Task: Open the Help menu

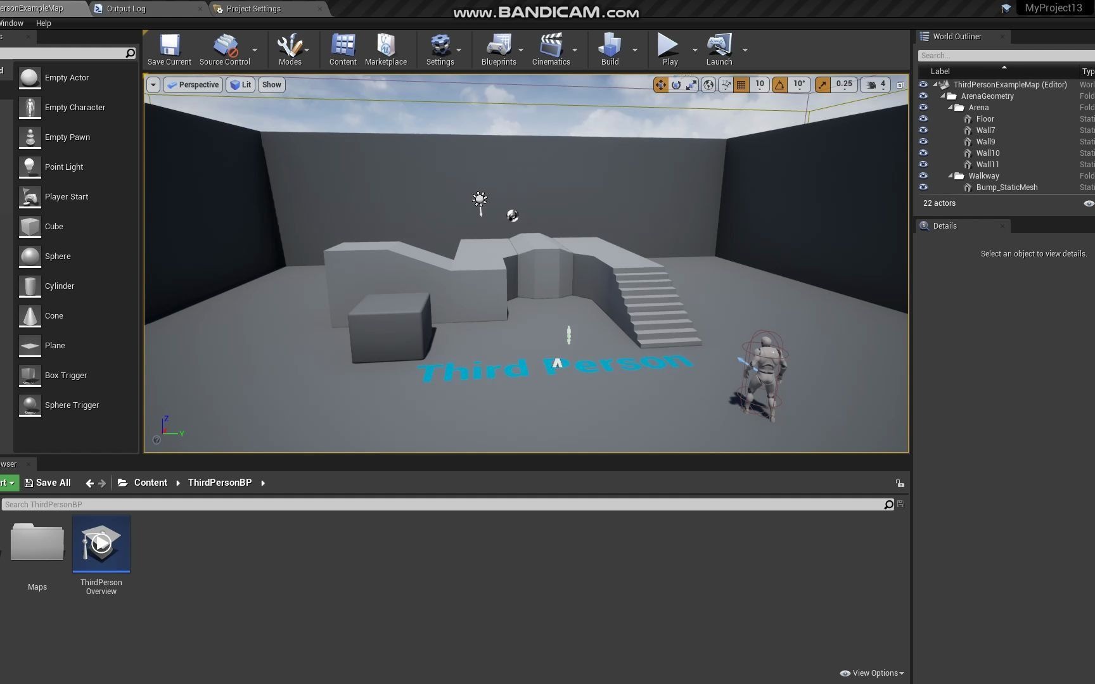Action: (x=43, y=23)
